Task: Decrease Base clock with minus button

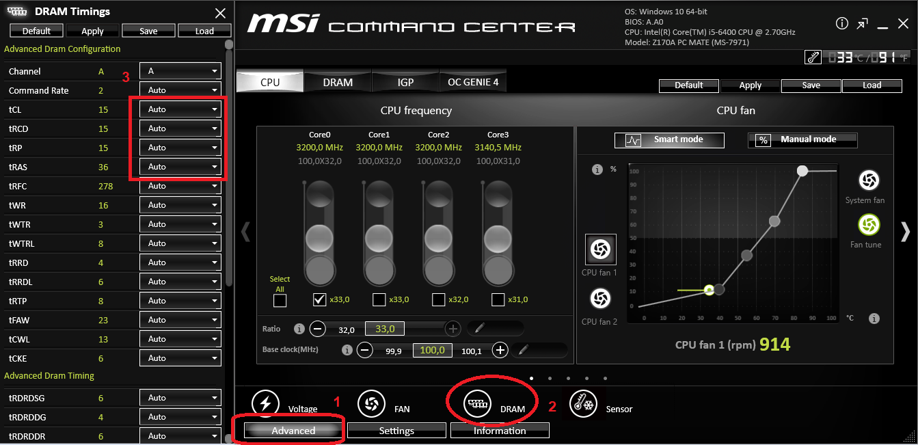Action: pos(365,350)
